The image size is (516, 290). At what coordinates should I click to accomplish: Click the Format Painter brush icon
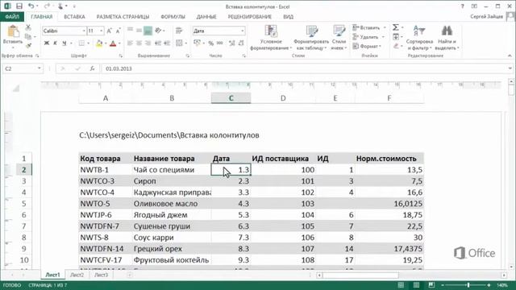click(28, 45)
